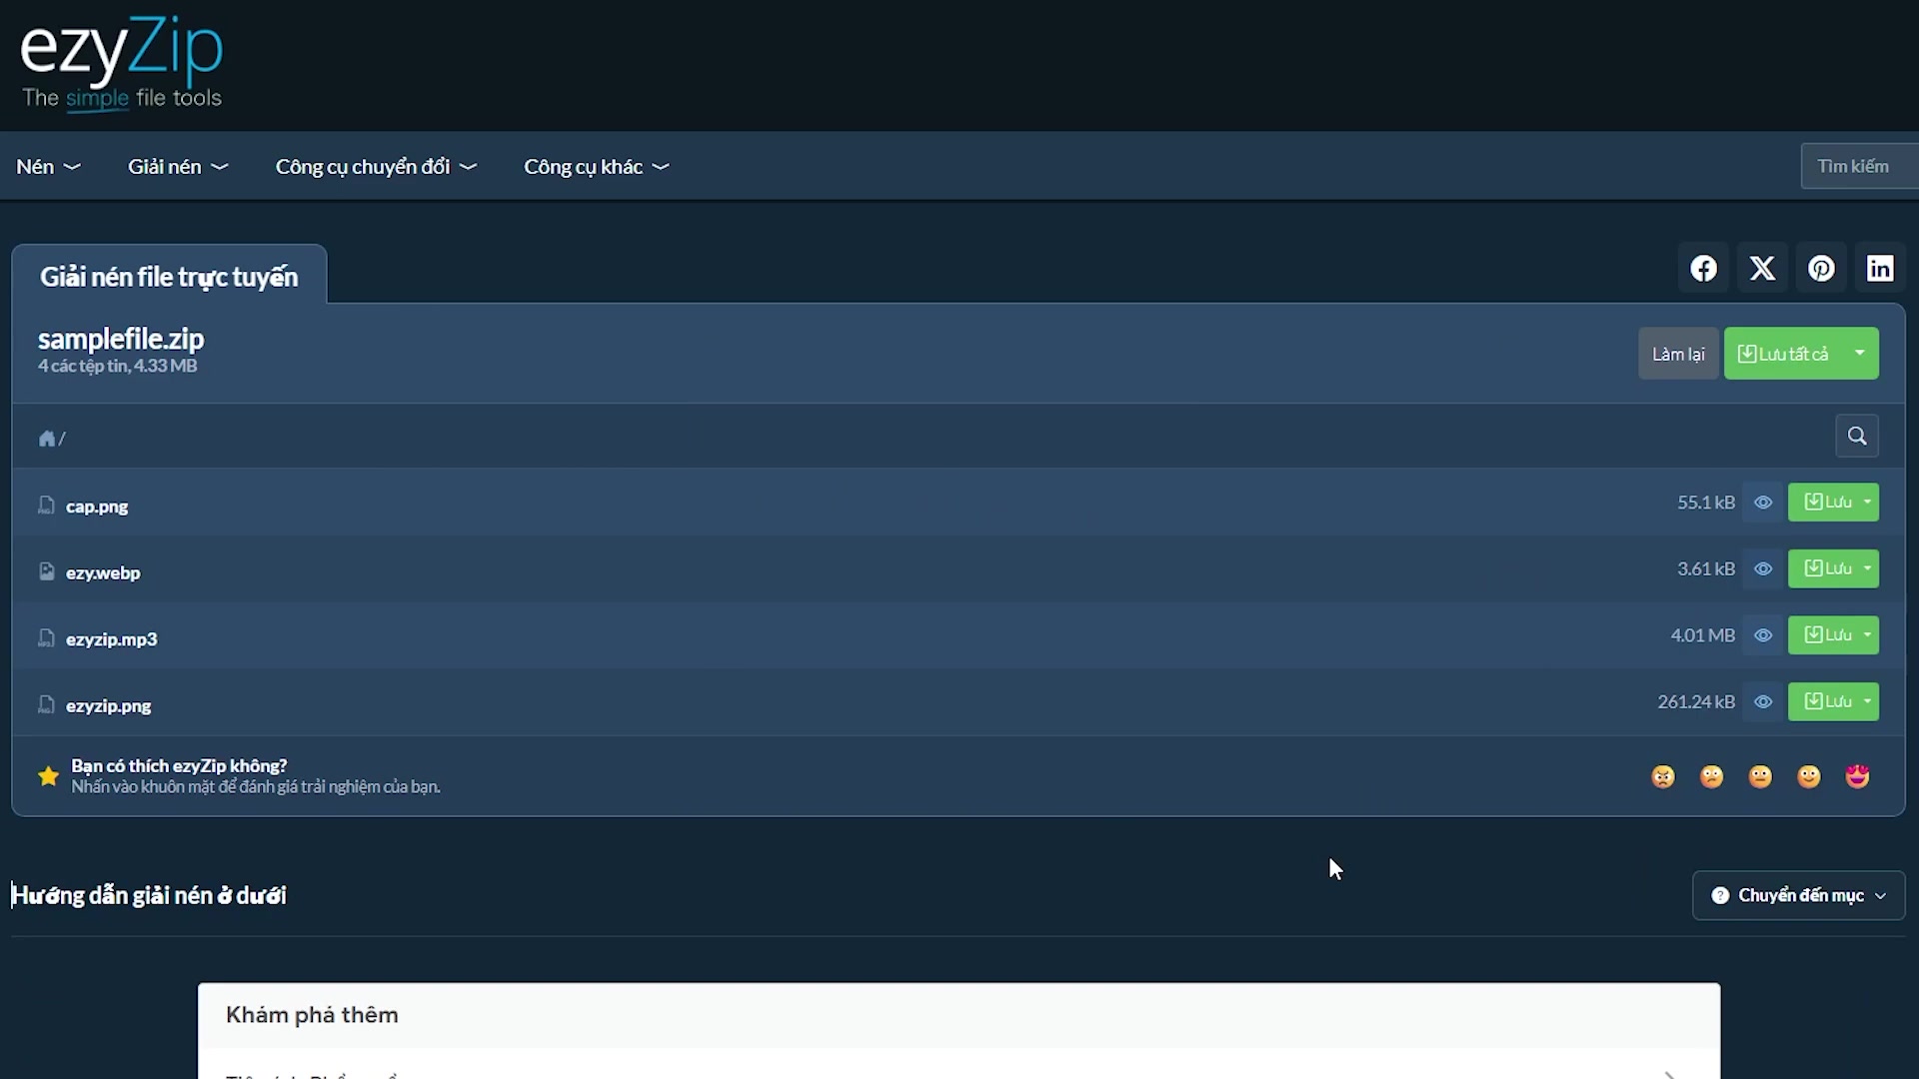Open the Giải nén menu
Viewport: 1919px width, 1079px height.
click(178, 167)
